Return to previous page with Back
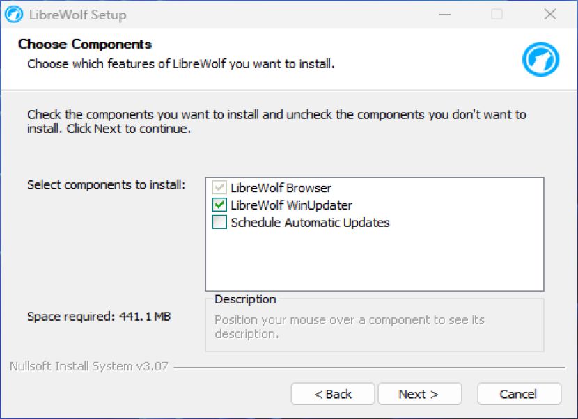The width and height of the screenshot is (578, 419). click(333, 394)
